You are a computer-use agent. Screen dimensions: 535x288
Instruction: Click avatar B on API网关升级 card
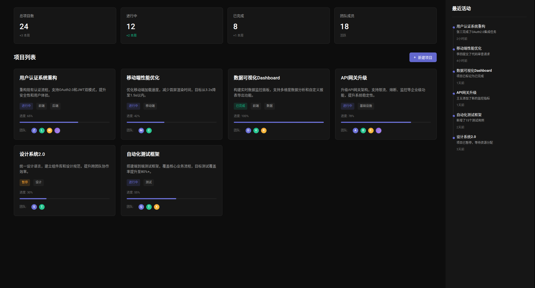(363, 131)
